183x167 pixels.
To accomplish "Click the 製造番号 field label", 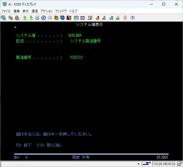I will point(24,57).
